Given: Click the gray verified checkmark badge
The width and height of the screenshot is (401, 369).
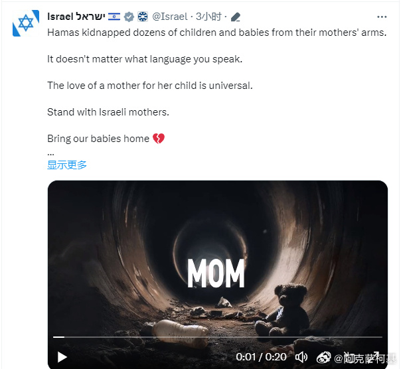Looking at the screenshot, I should click(x=129, y=17).
